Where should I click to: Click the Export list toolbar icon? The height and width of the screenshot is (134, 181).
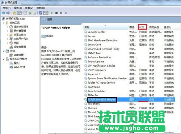point(35,13)
